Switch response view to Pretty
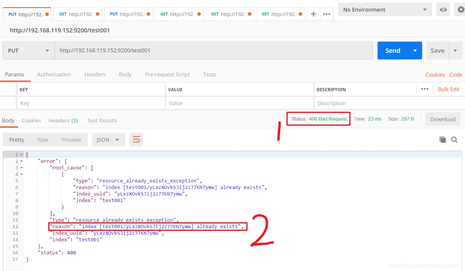This screenshot has width=465, height=271. point(17,140)
